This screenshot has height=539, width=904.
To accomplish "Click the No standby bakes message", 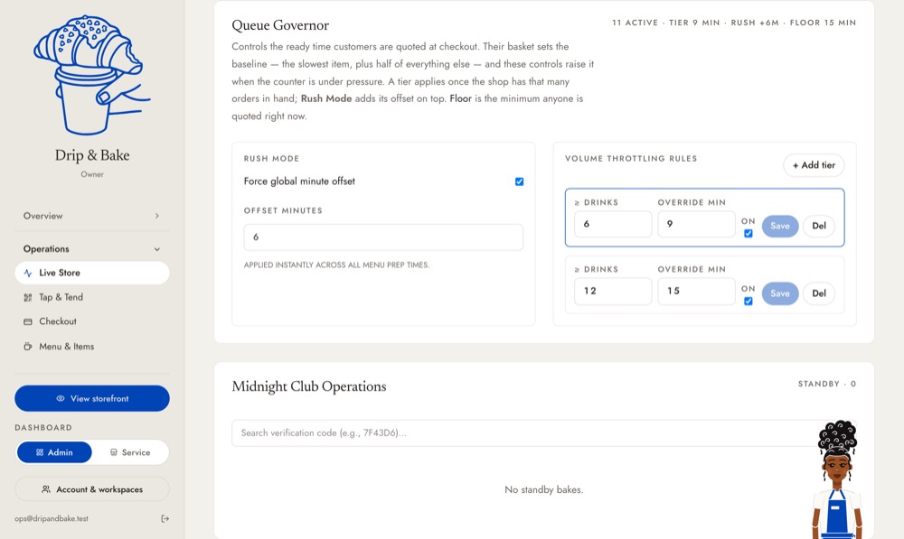I will (543, 490).
